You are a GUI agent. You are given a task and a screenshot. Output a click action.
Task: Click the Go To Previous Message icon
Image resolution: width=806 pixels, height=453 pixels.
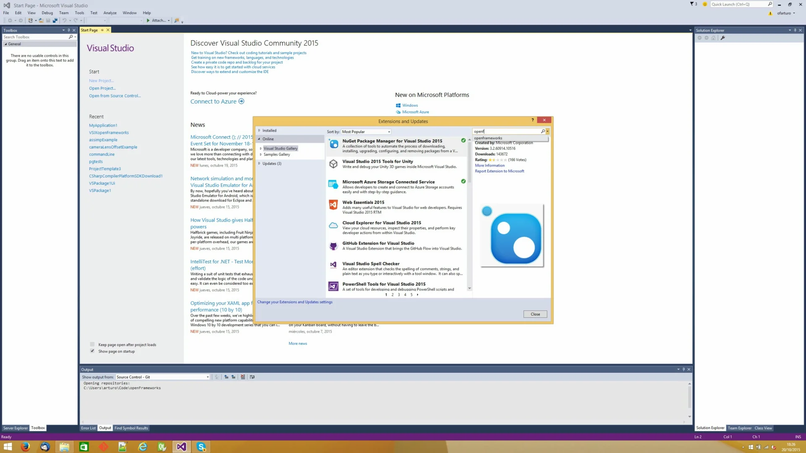click(226, 377)
